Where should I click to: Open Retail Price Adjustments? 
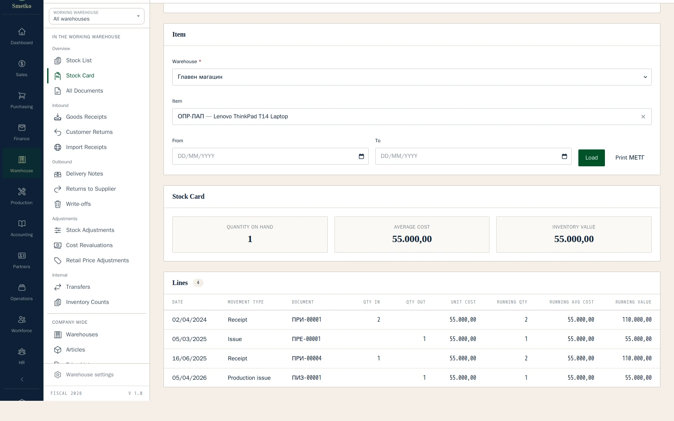click(97, 261)
